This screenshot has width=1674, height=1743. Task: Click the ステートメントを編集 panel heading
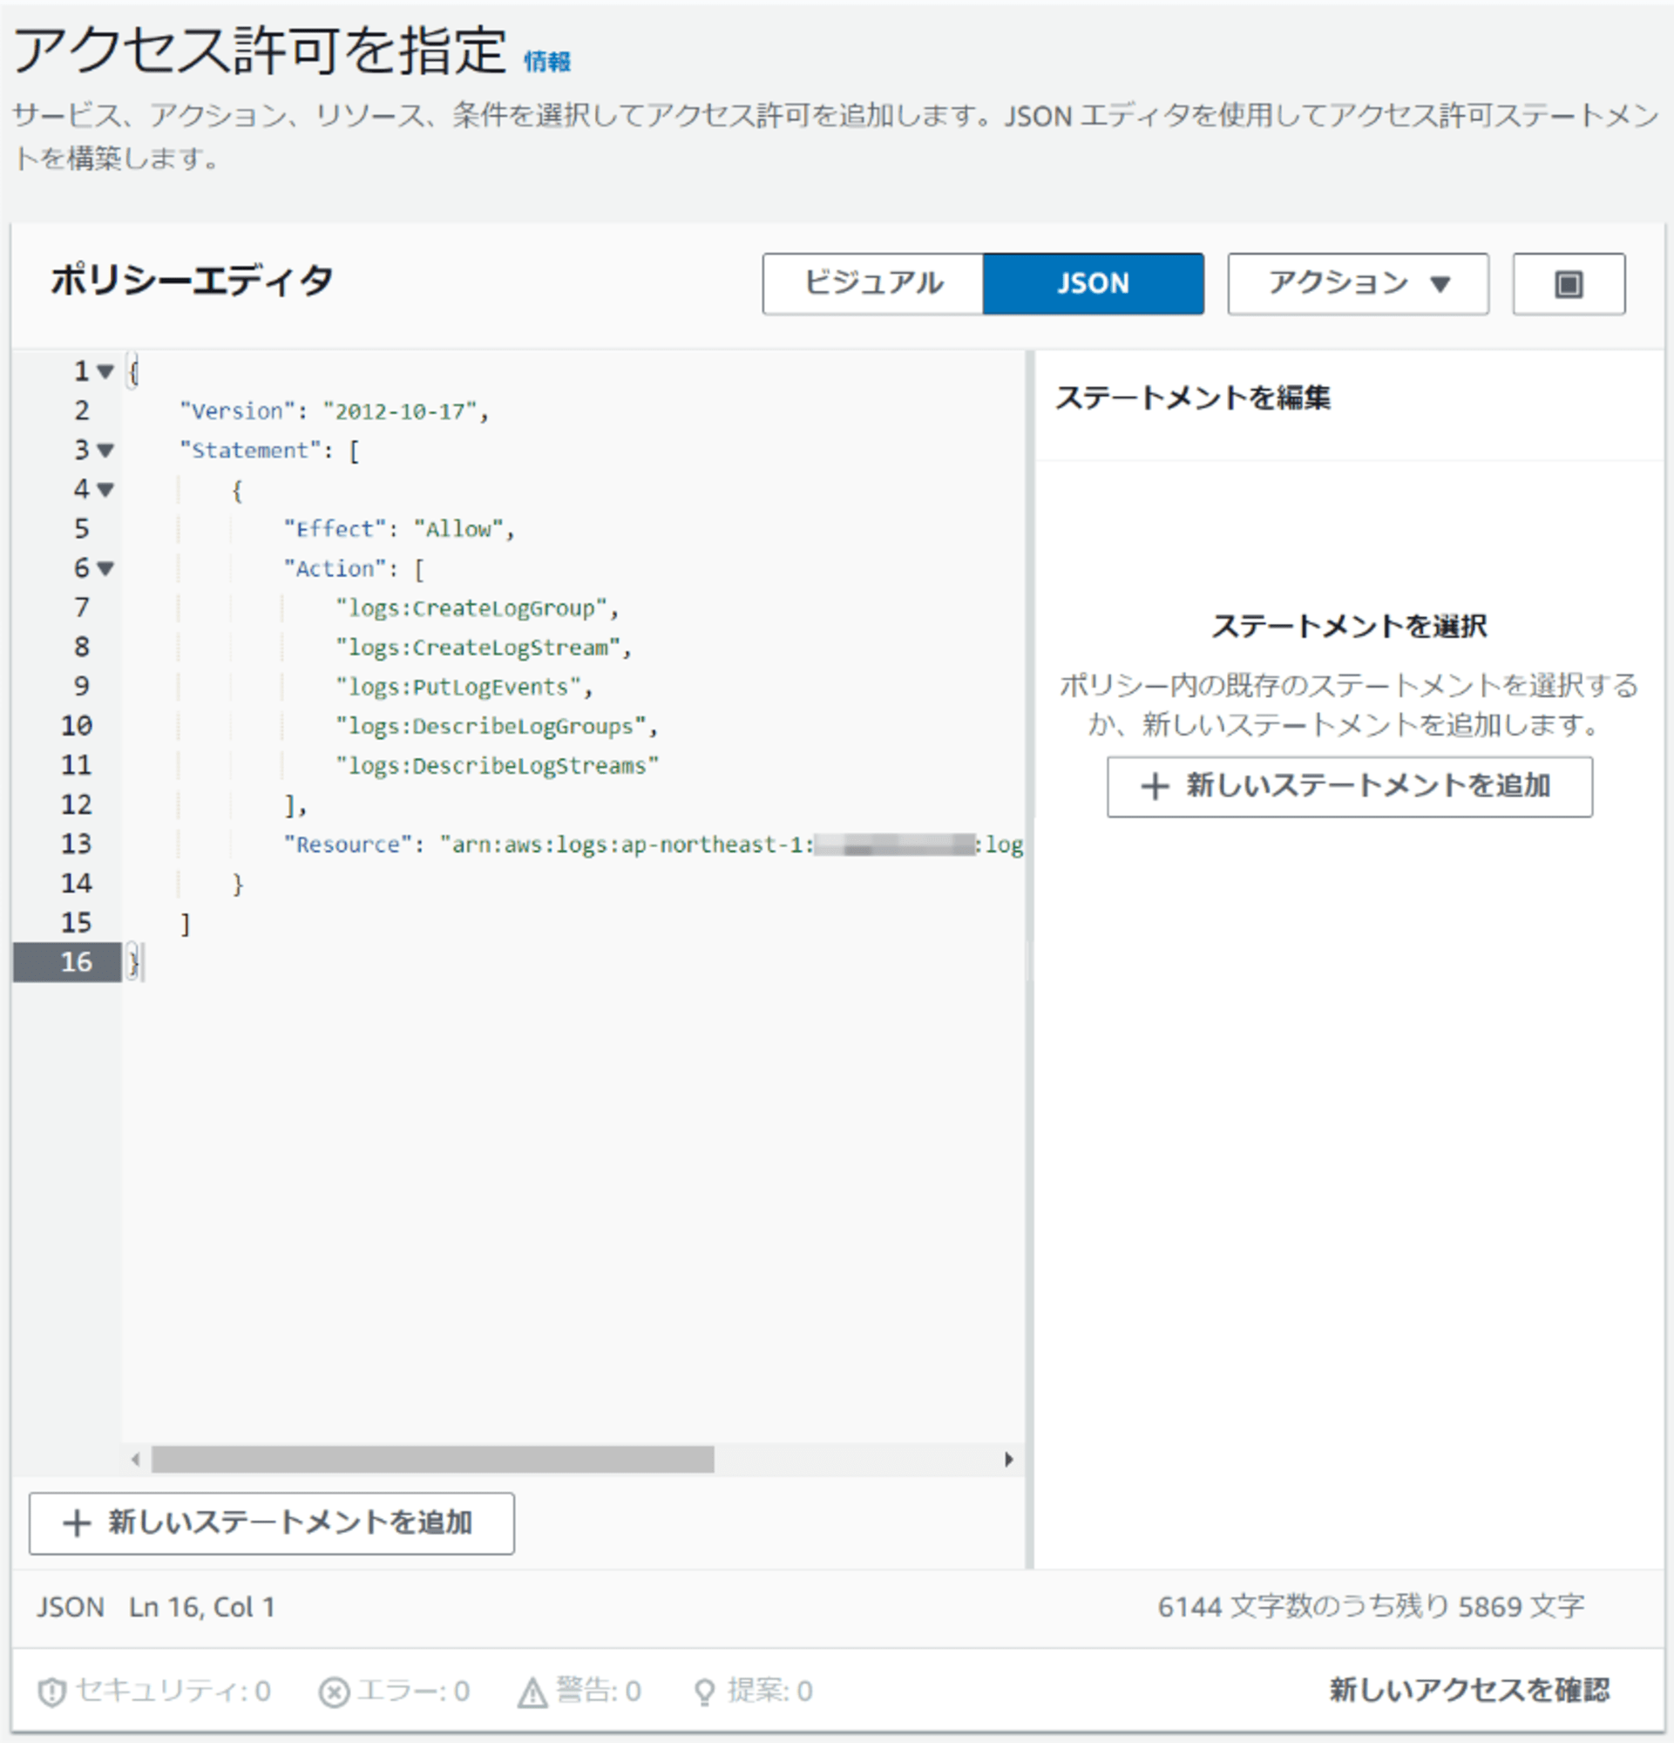point(1192,397)
